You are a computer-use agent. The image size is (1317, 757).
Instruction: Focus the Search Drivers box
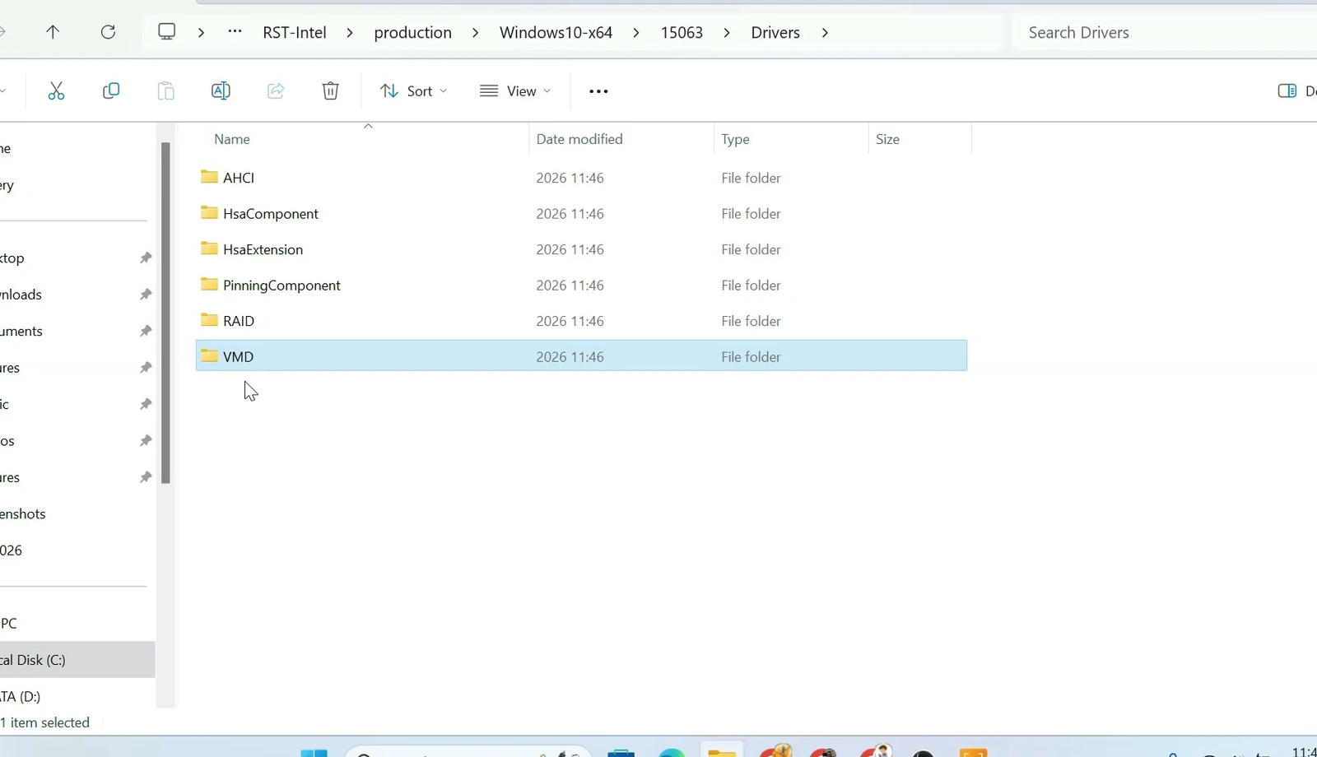click(x=1164, y=33)
